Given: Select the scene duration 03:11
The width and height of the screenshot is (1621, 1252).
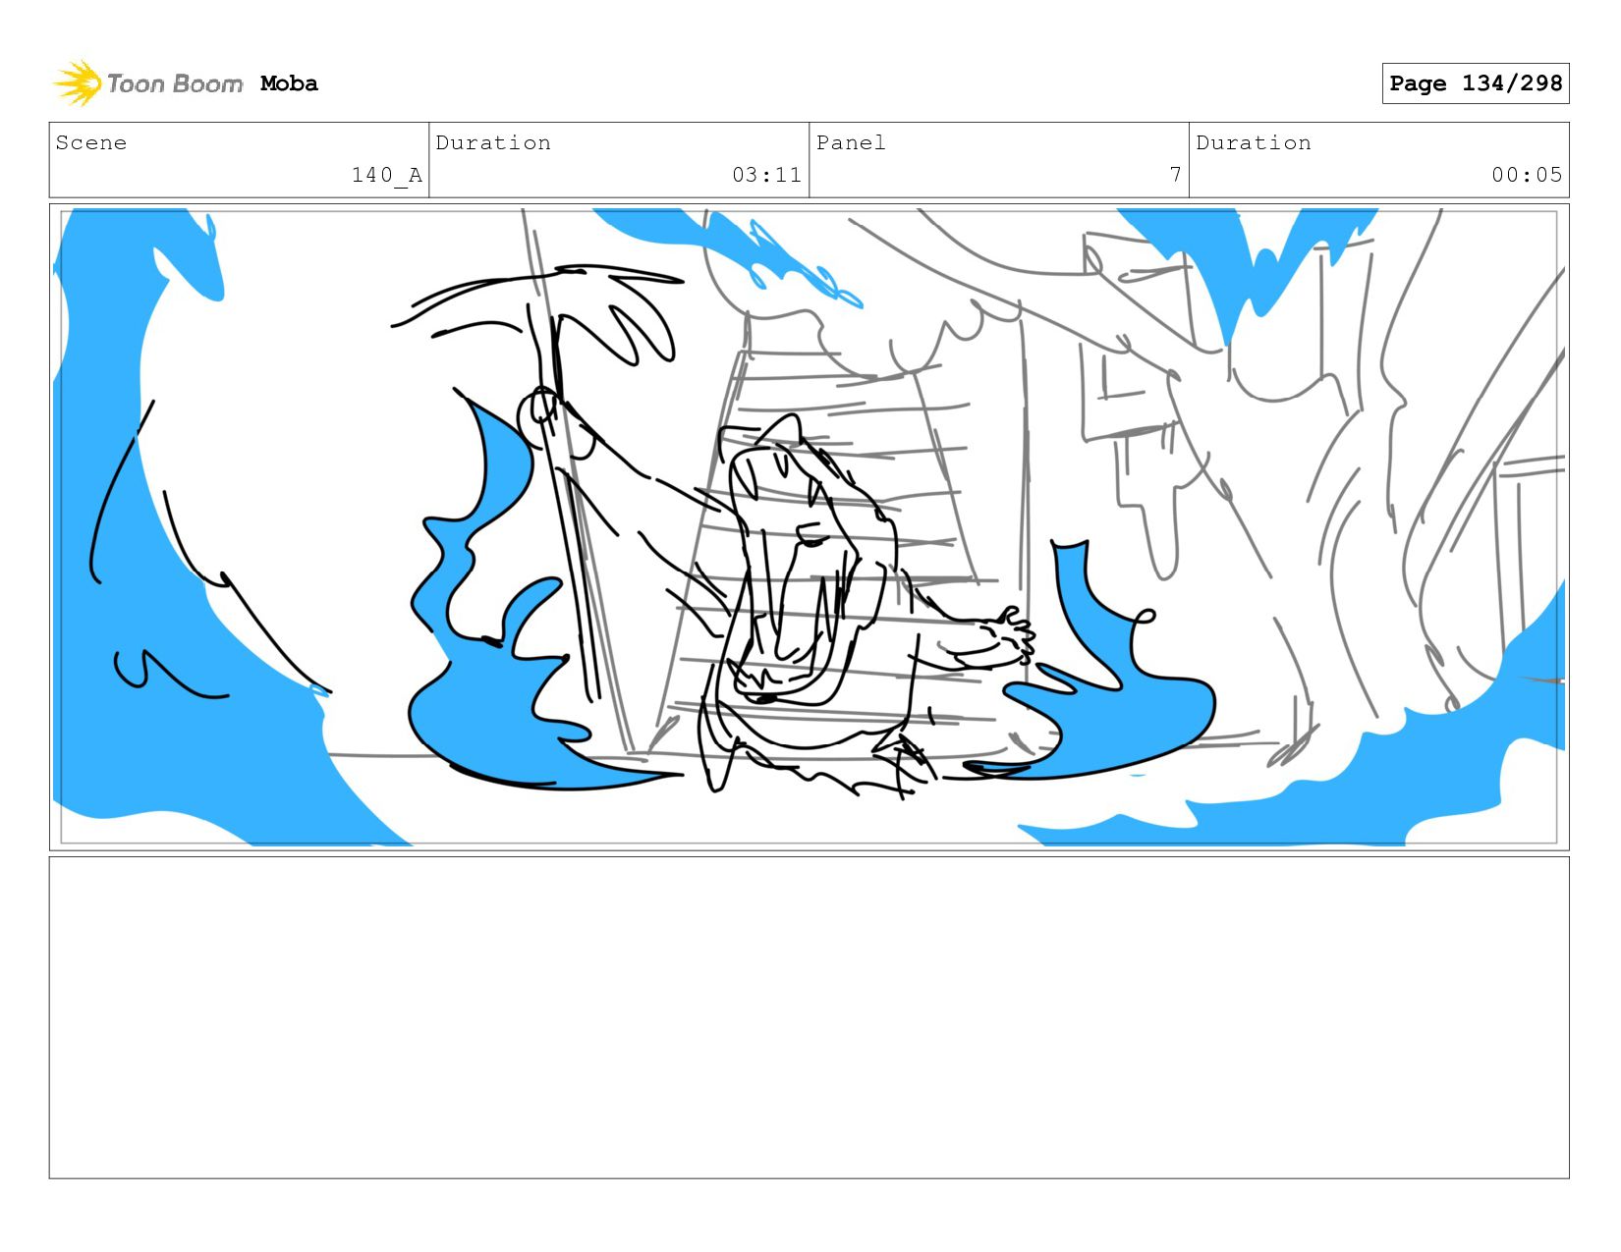Looking at the screenshot, I should tap(766, 175).
